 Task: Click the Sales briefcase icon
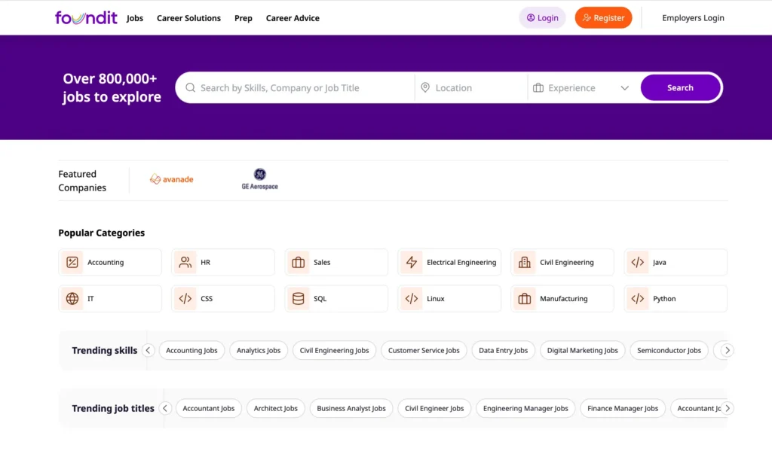tap(299, 262)
